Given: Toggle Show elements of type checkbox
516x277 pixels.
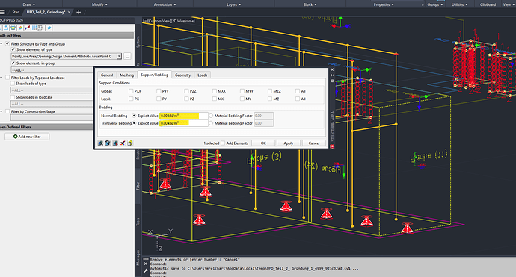Looking at the screenshot, I should pyautogui.click(x=13, y=49).
